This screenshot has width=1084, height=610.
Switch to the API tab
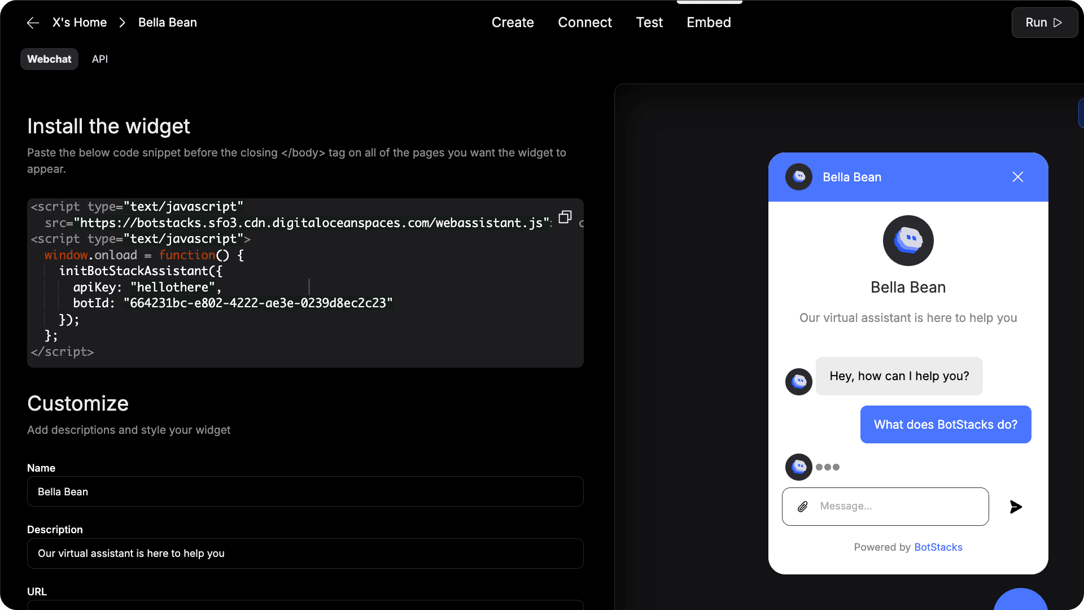[x=100, y=59]
